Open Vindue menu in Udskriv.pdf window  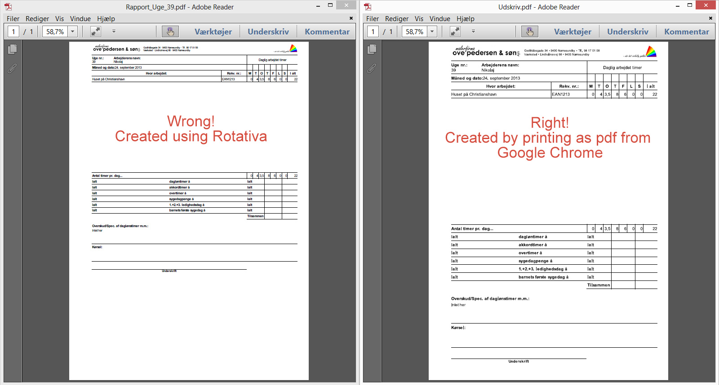point(440,19)
